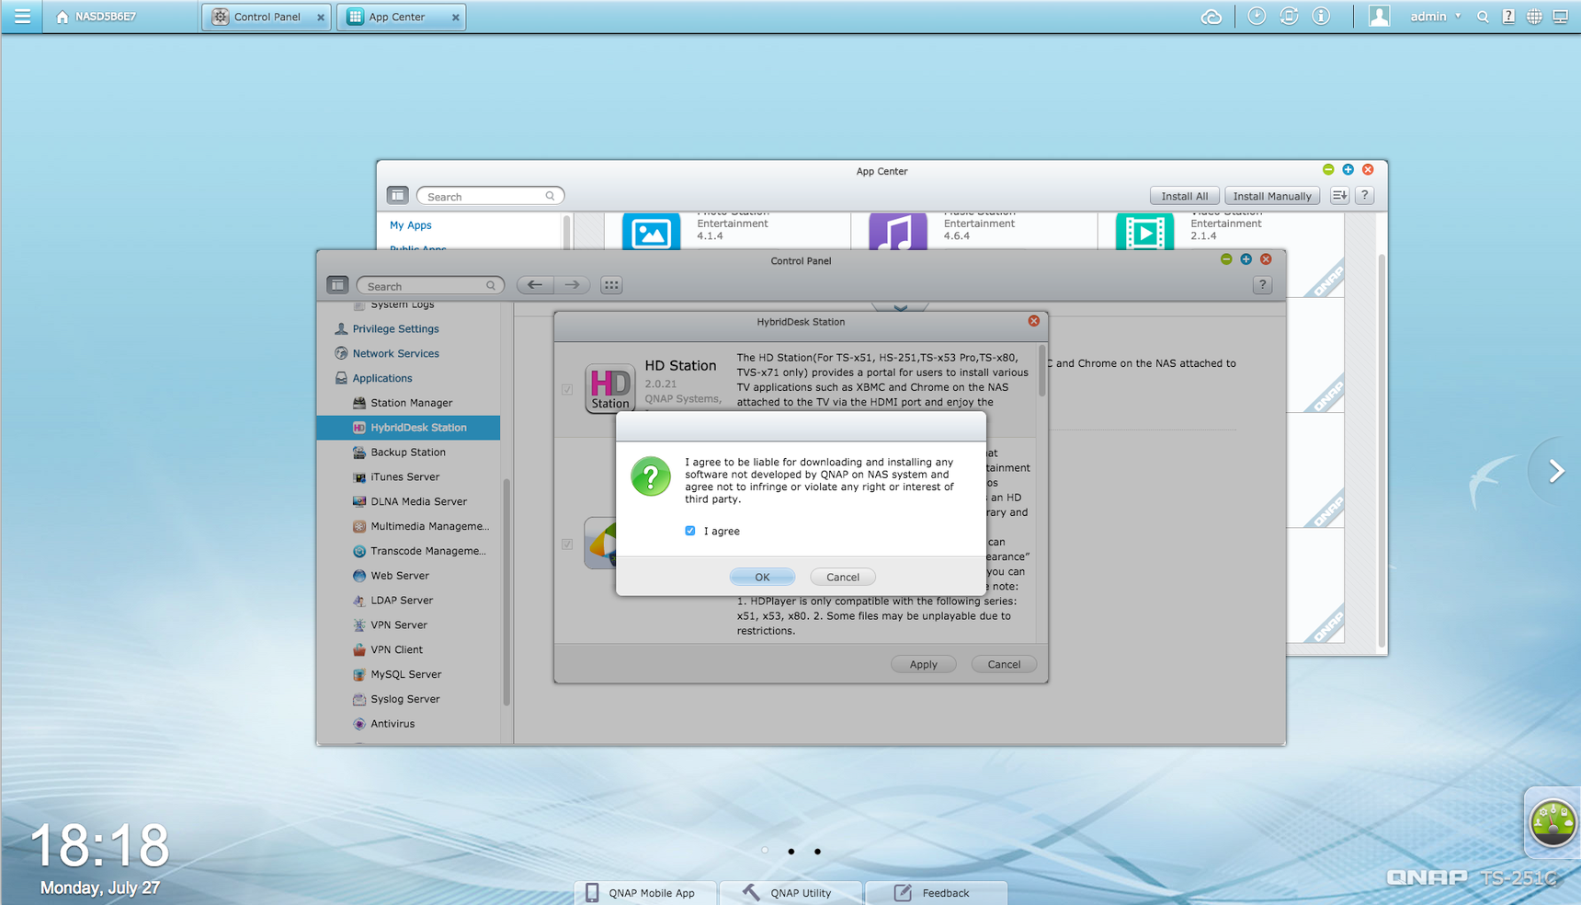Select My Apps in App Center
The height and width of the screenshot is (905, 1581).
tap(410, 224)
